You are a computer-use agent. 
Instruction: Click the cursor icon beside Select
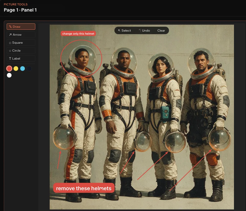coord(119,31)
